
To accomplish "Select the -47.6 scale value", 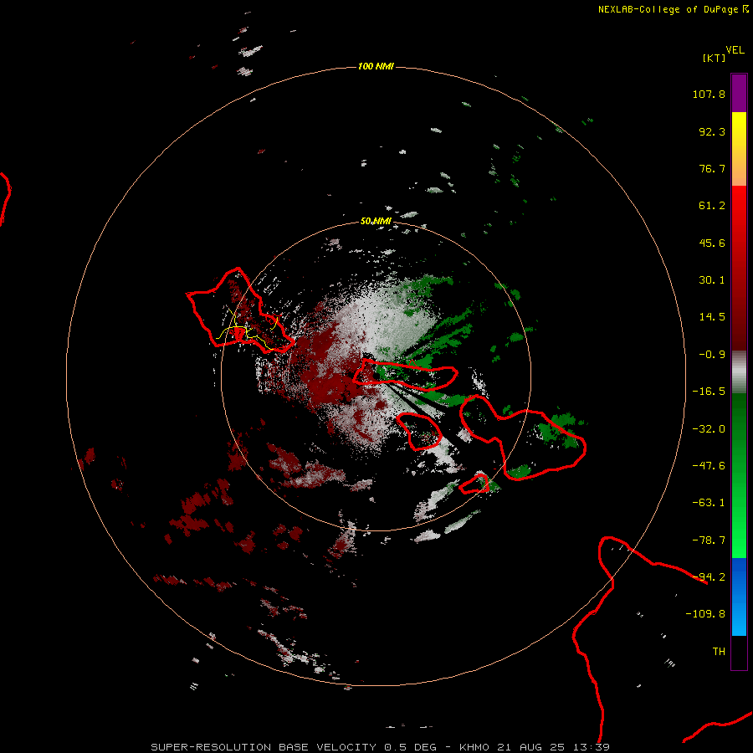I will click(x=709, y=466).
